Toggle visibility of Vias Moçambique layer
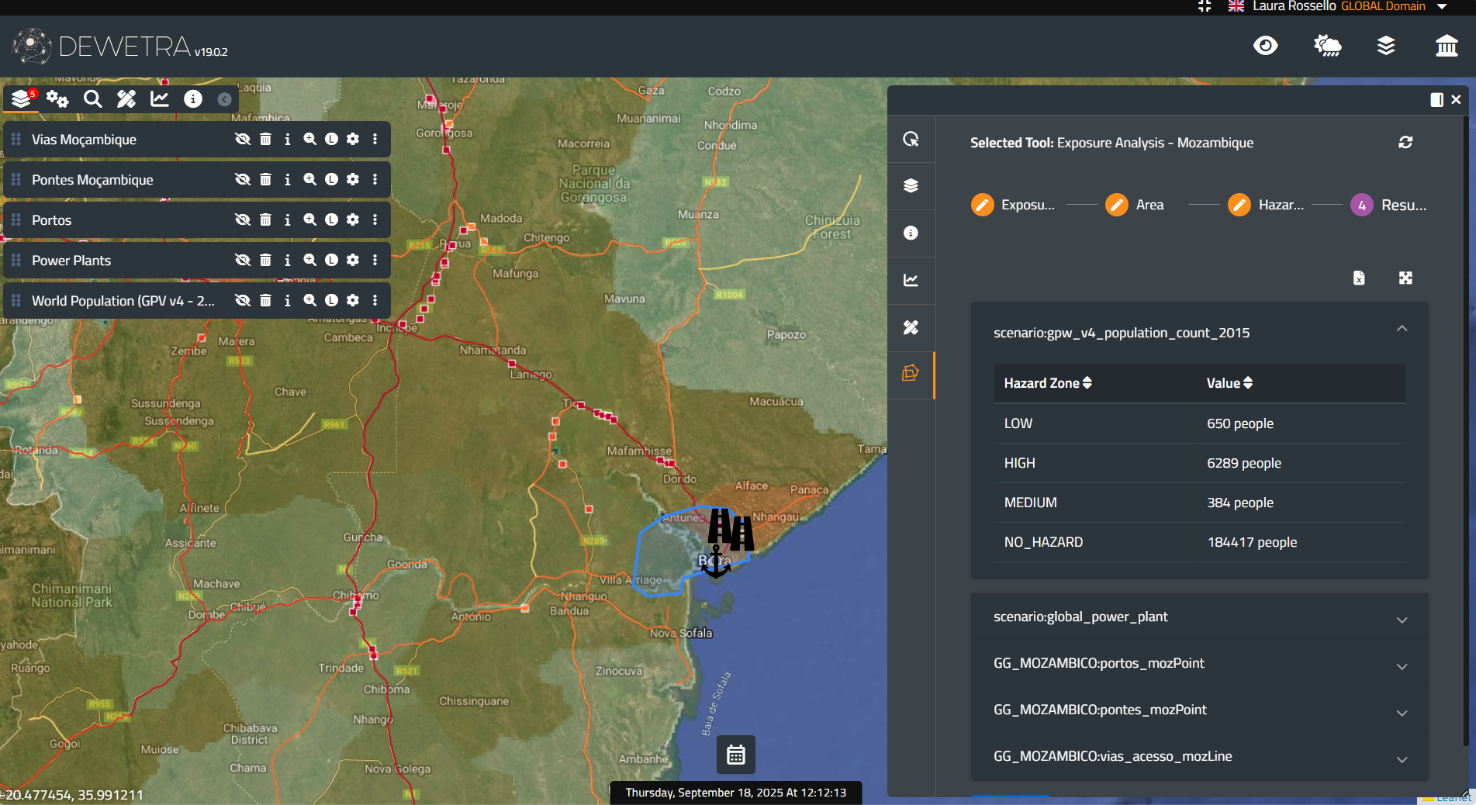The width and height of the screenshot is (1476, 805). pyautogui.click(x=243, y=140)
